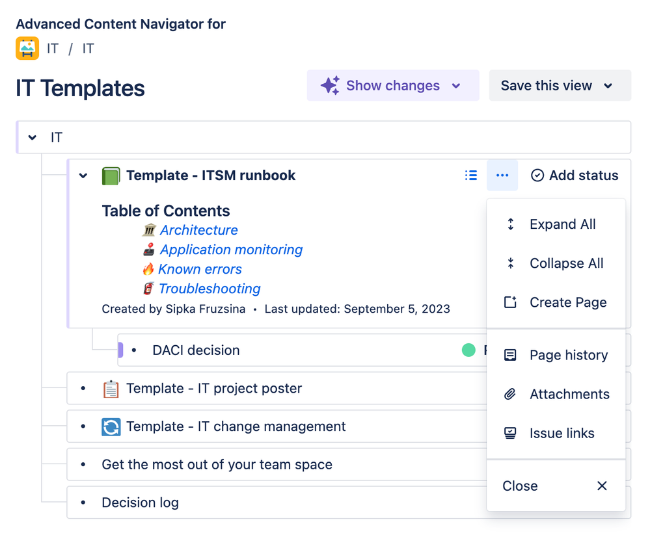The height and width of the screenshot is (535, 650).
Task: Toggle the three-dot more actions button
Action: [502, 175]
